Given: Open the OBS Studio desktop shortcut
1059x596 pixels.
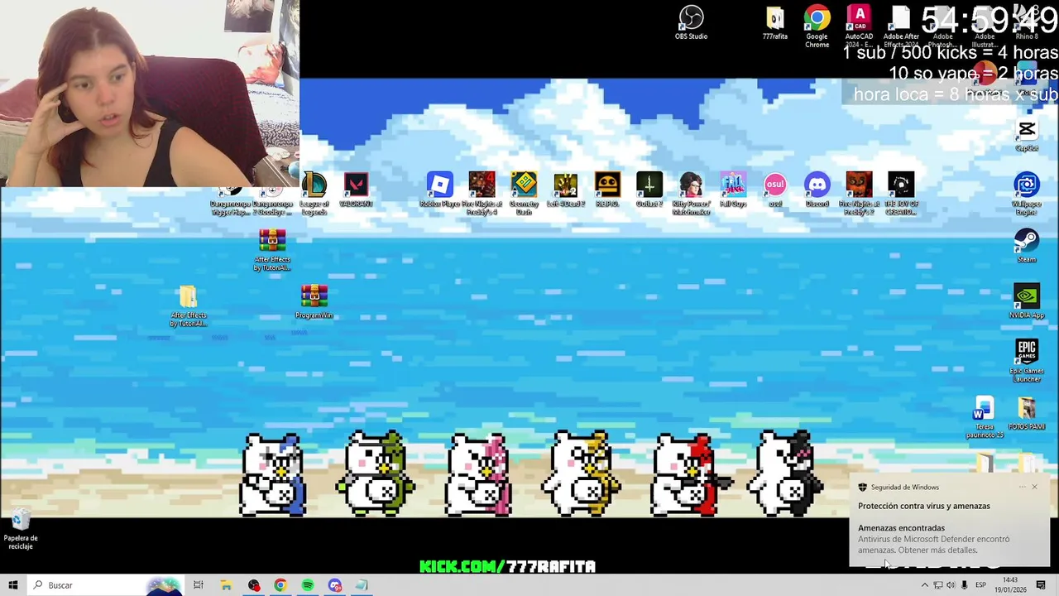Looking at the screenshot, I should point(691,23).
